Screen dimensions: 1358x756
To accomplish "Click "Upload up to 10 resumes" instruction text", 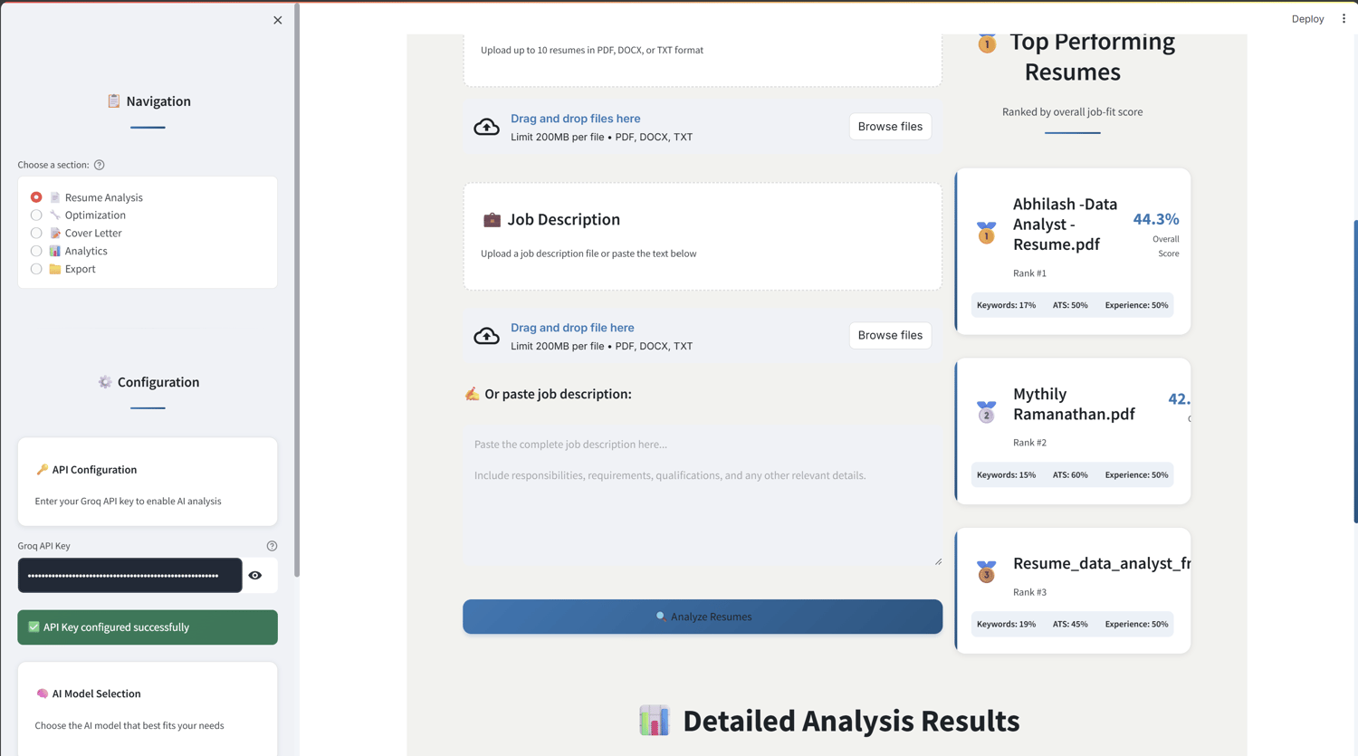I will tap(592, 50).
